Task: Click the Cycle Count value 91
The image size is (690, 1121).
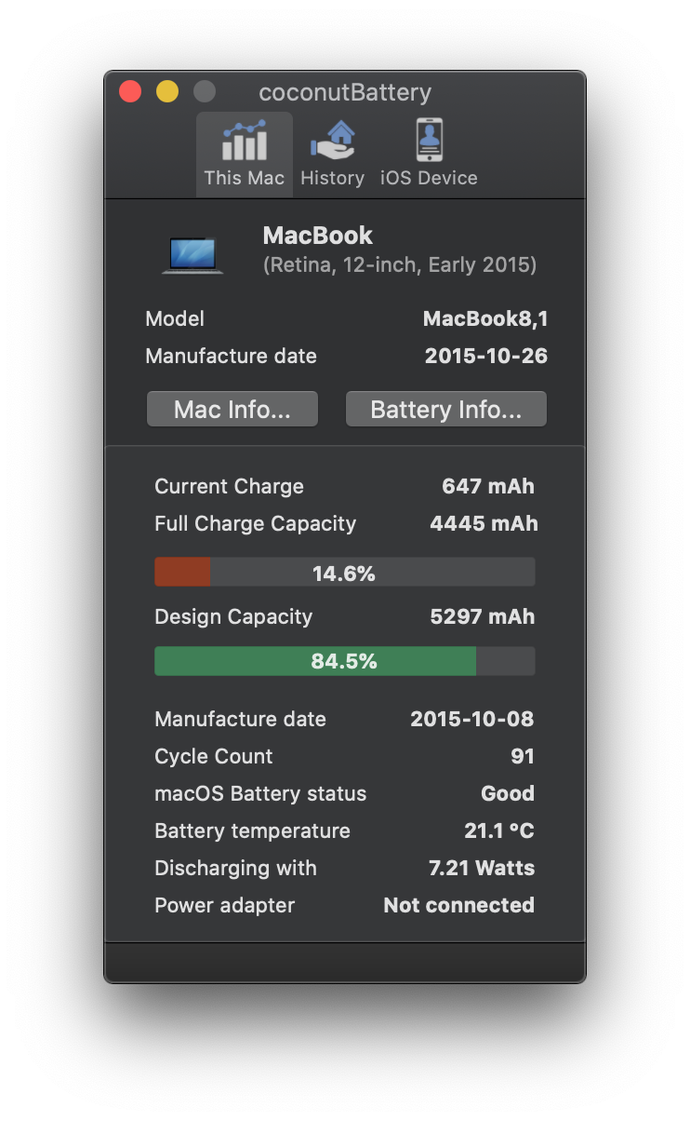Action: (523, 756)
